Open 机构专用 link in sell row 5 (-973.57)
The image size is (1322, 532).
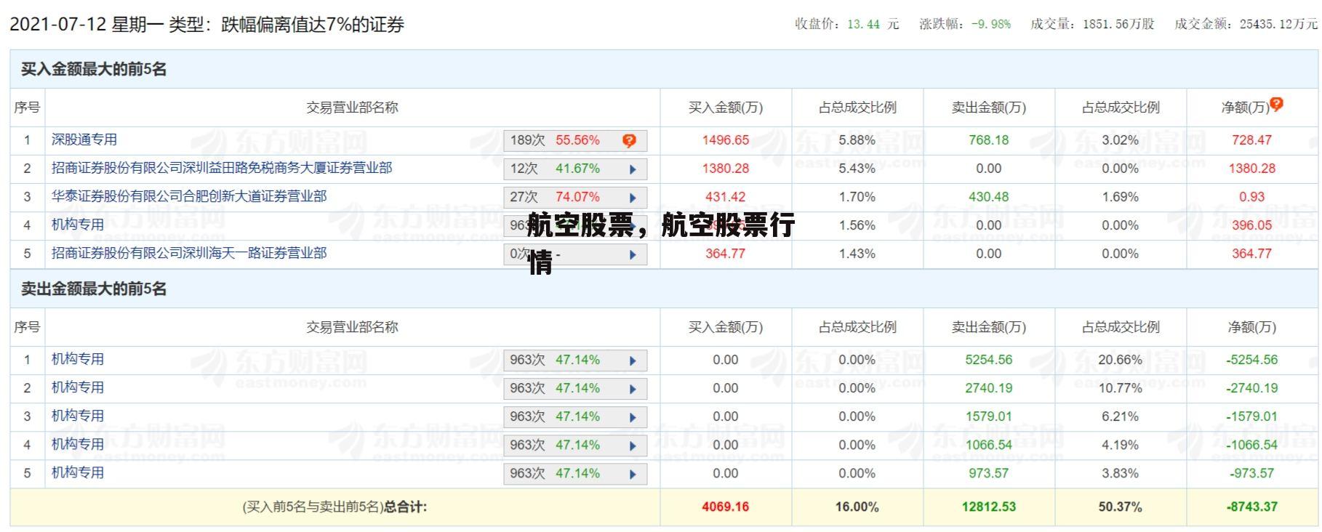pos(78,472)
